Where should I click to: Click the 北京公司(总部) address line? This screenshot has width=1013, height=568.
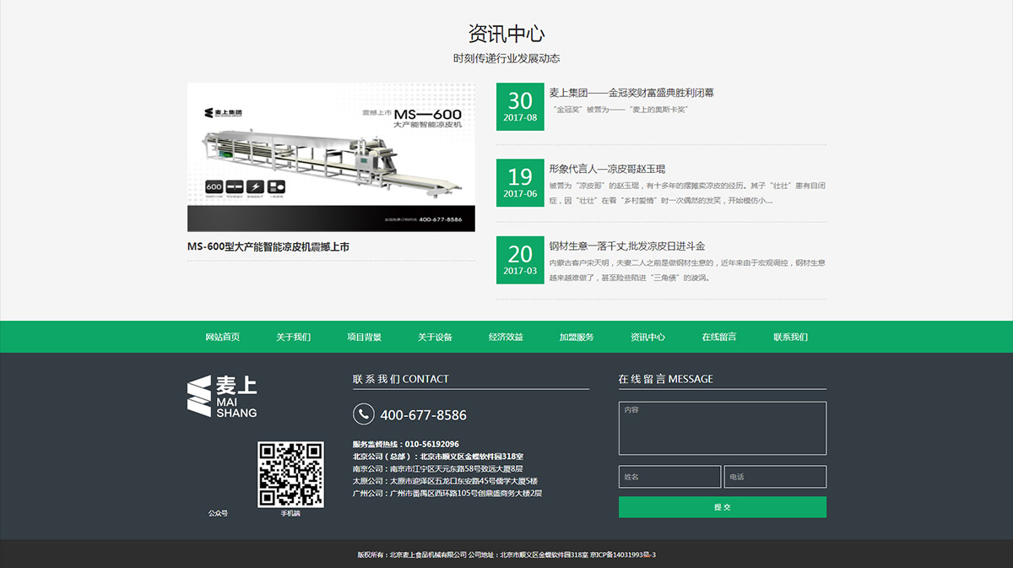(x=438, y=457)
